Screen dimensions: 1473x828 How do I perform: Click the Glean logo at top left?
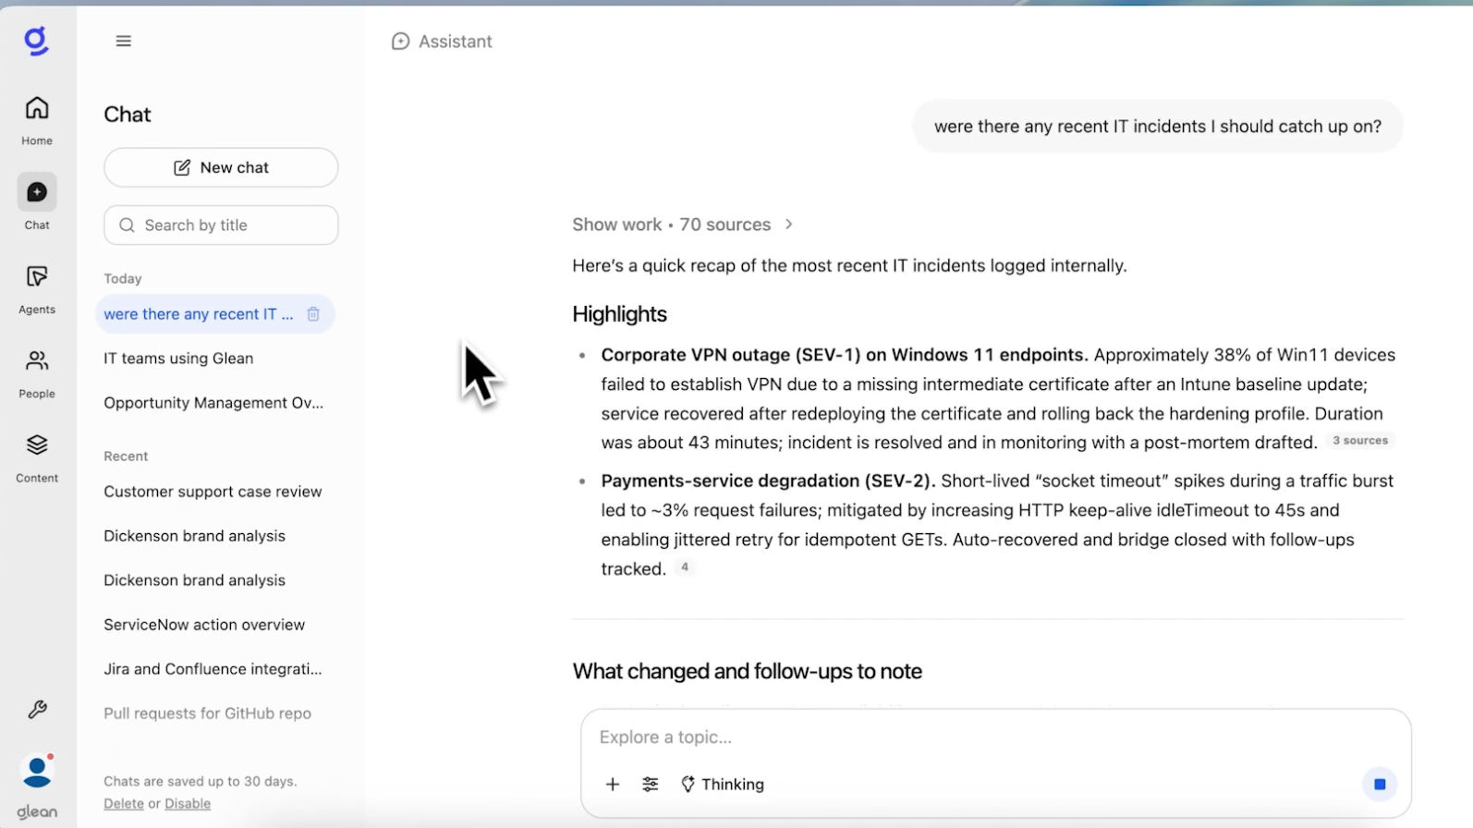pos(36,41)
